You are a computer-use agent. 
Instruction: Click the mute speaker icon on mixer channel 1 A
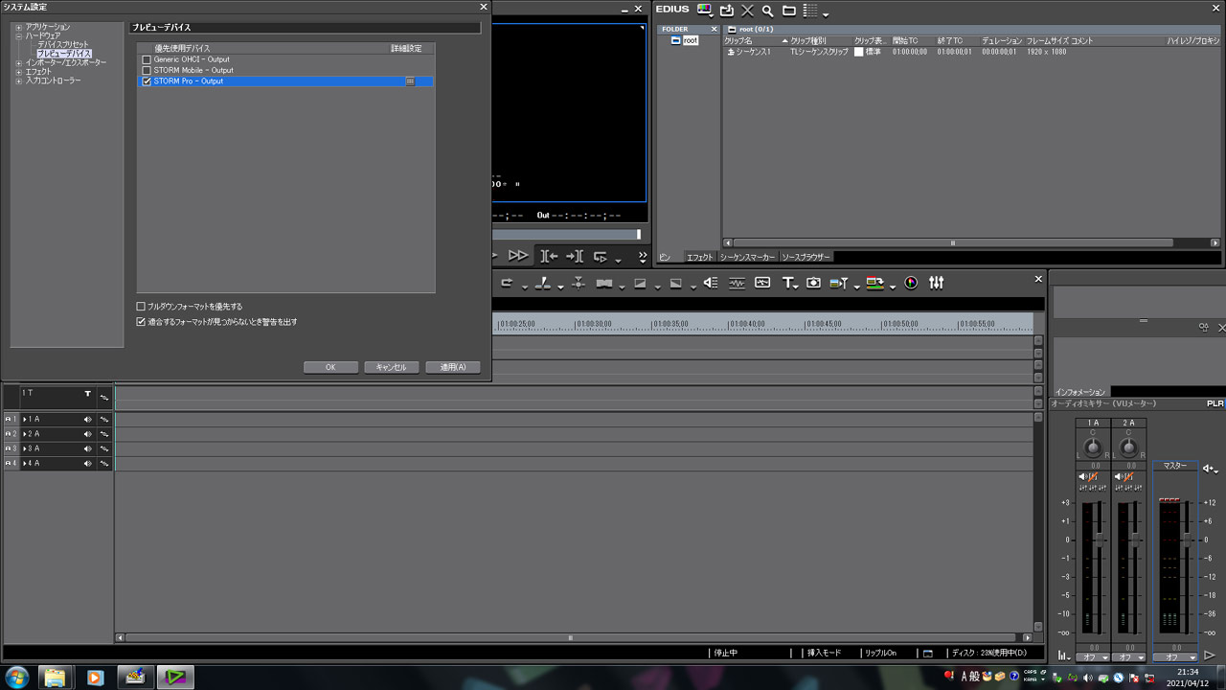[1083, 476]
